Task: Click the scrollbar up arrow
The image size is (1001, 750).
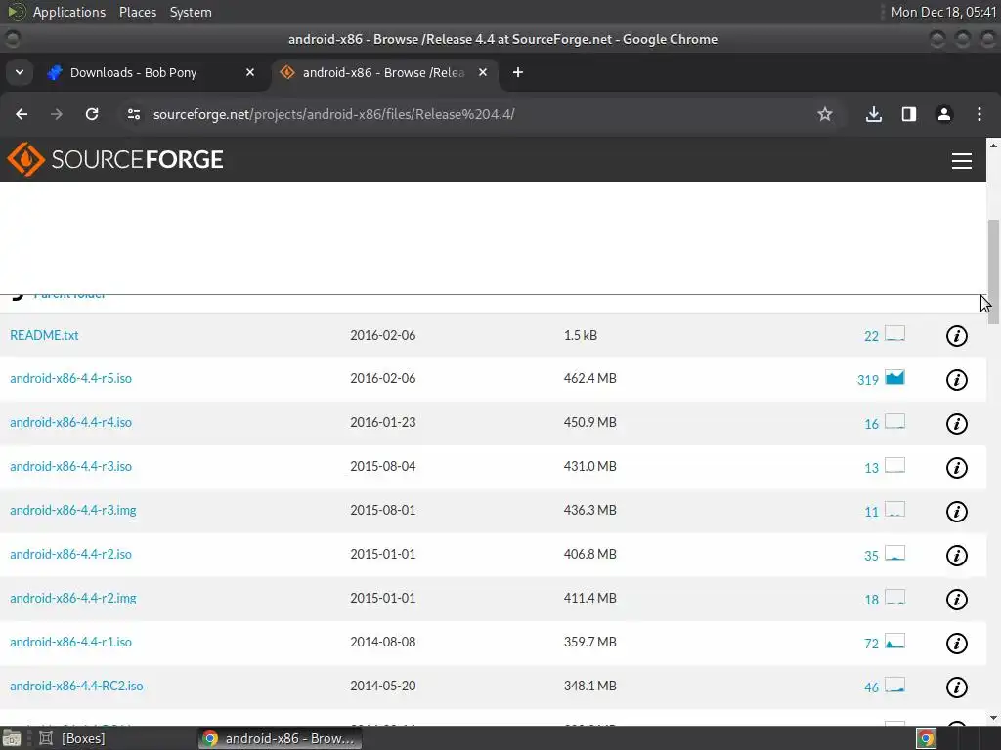Action: [x=993, y=146]
